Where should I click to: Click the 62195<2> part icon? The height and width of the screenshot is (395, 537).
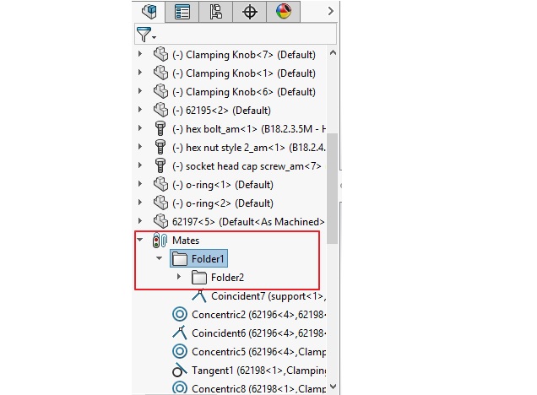pyautogui.click(x=160, y=110)
